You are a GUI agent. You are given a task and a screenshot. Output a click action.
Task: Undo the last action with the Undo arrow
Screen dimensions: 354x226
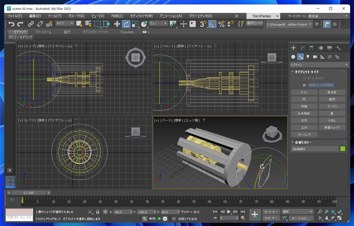[11, 24]
